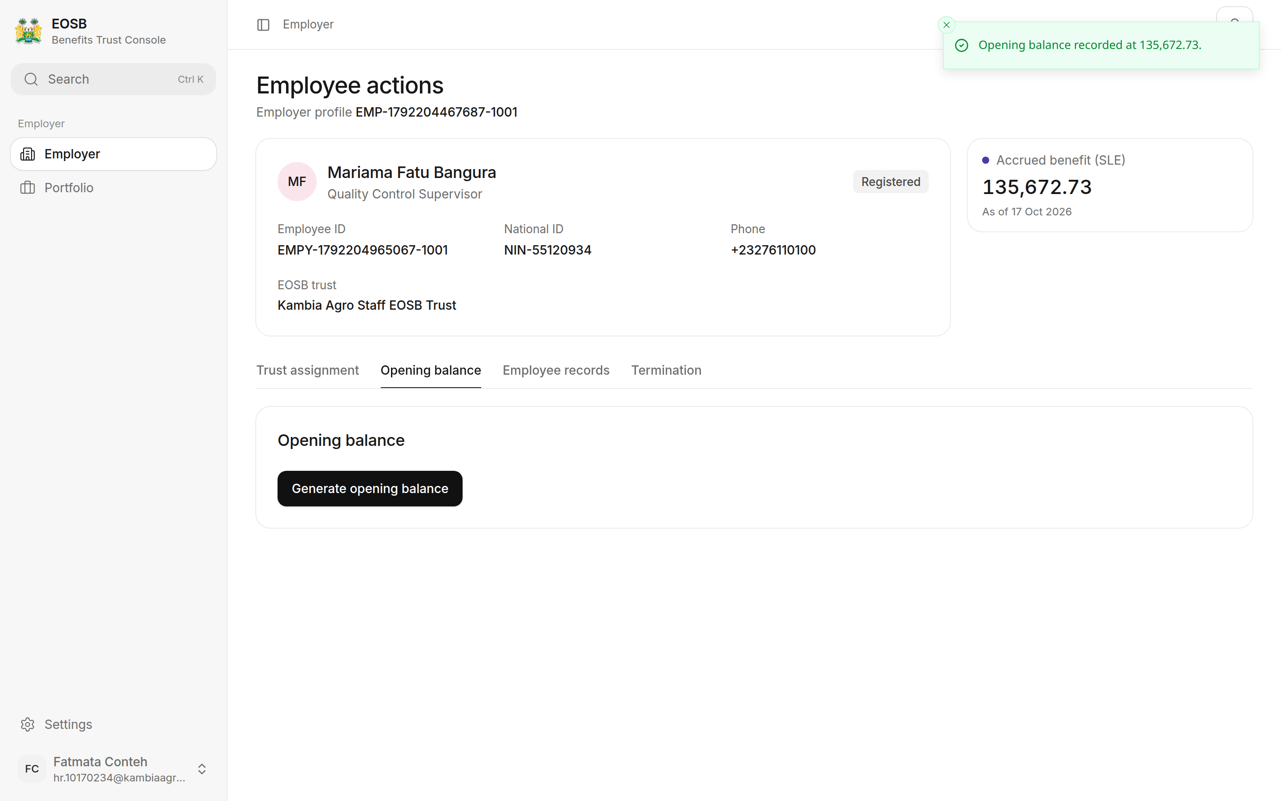The height and width of the screenshot is (801, 1281).
Task: Open Portfolio in the sidebar
Action: point(113,187)
